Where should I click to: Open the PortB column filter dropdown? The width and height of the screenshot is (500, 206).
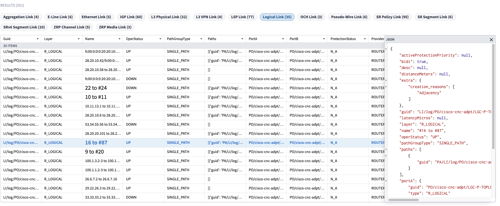[324, 39]
